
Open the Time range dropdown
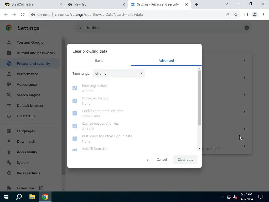coord(118,74)
